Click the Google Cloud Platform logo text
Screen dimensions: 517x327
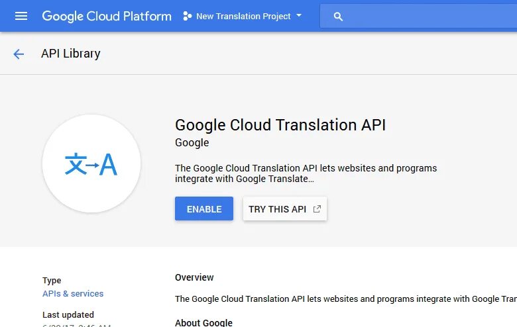point(107,16)
